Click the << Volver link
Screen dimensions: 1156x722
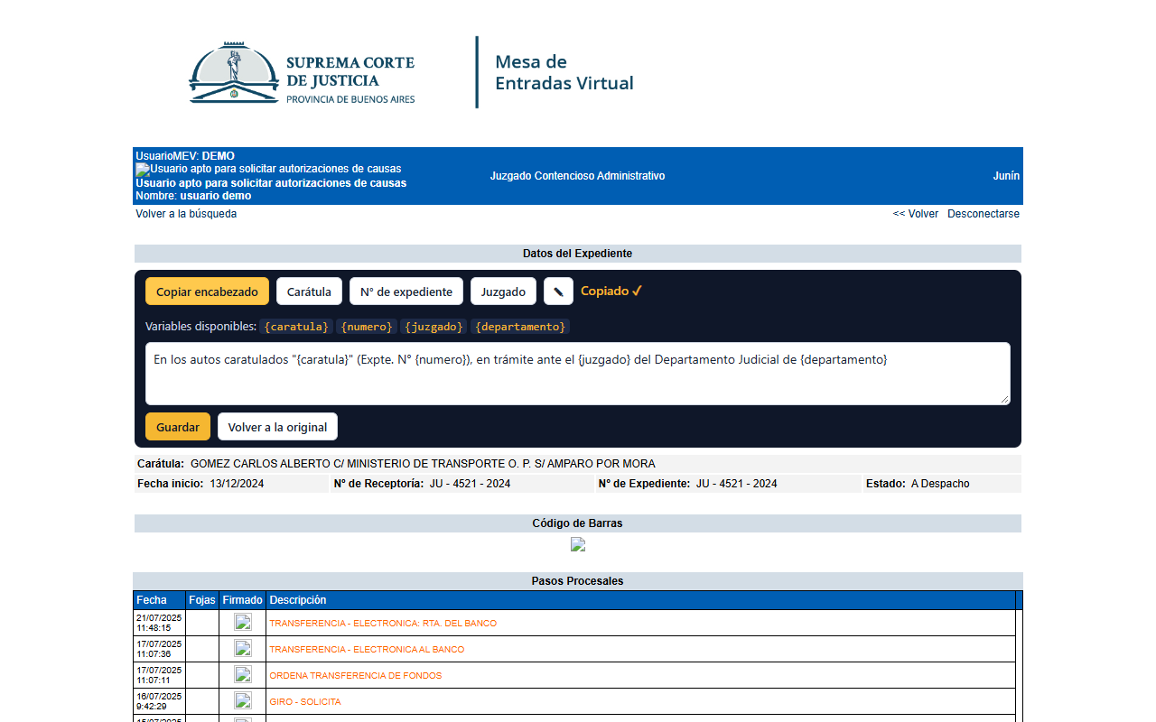point(916,214)
